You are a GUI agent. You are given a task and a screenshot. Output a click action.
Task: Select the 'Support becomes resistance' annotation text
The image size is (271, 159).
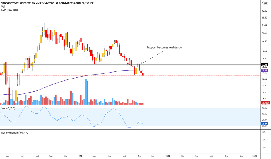pos(164,47)
